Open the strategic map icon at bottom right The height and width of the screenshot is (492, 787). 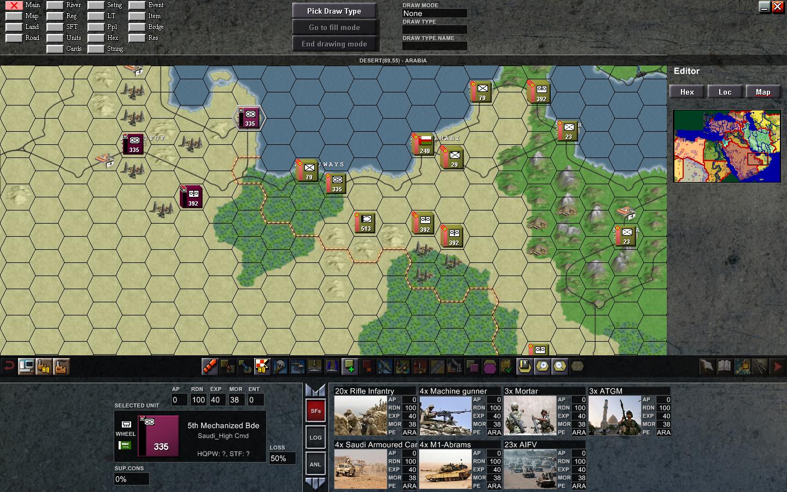[742, 366]
